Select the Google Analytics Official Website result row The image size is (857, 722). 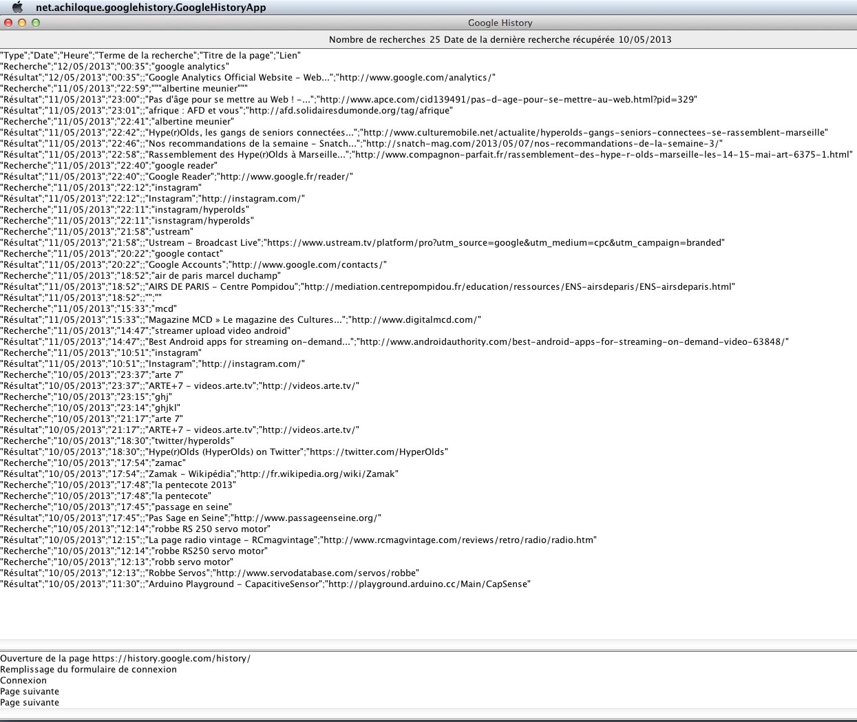click(248, 78)
